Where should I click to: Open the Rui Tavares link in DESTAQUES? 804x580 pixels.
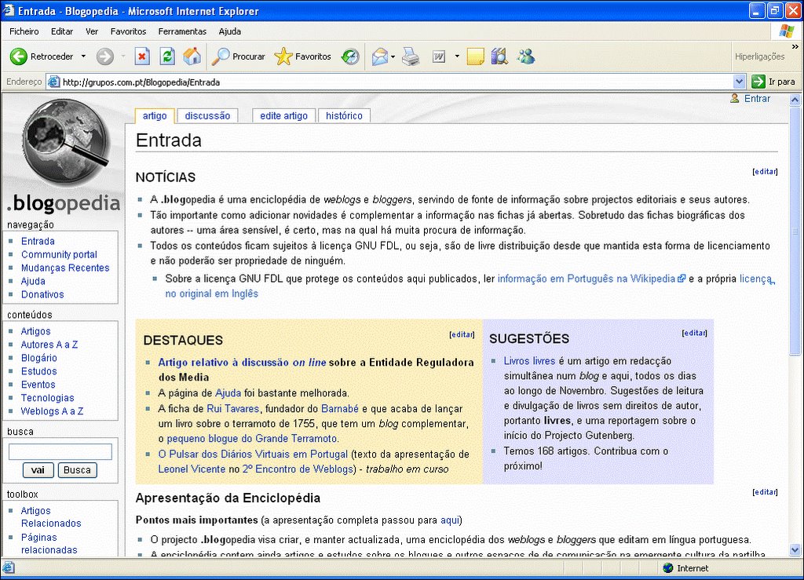(232, 409)
